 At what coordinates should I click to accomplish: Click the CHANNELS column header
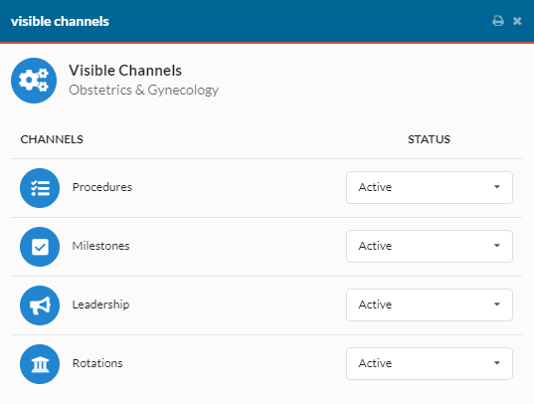52,139
